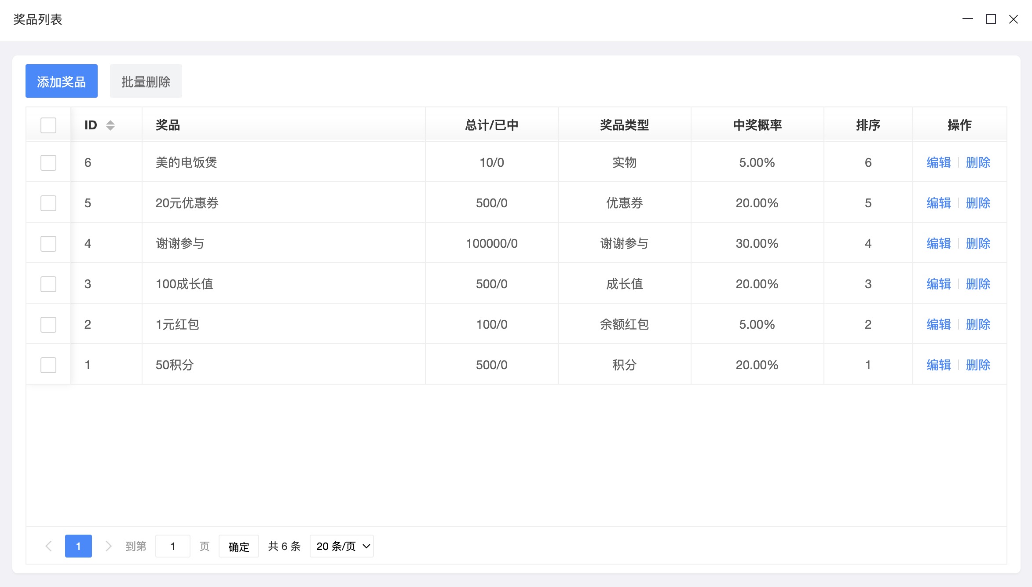The width and height of the screenshot is (1032, 587).
Task: Close the 奖品列表 window
Action: [x=1014, y=19]
